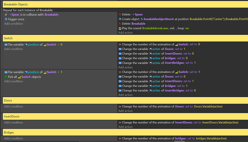Click Breakable object in Delete action
This screenshot has height=142, width=248.
(138, 24)
